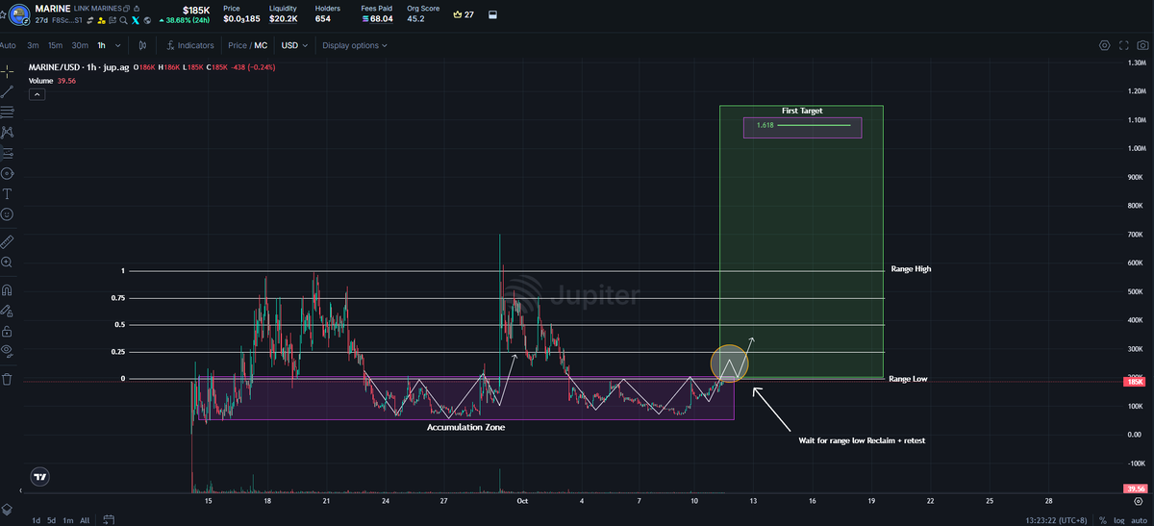Open the Fibonacci retracement tools
Screen dimensions: 1154x526
coord(8,112)
